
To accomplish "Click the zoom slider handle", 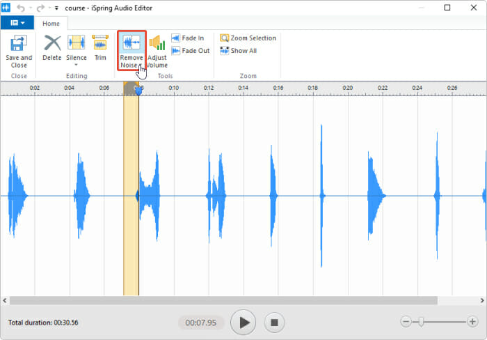I will (421, 322).
